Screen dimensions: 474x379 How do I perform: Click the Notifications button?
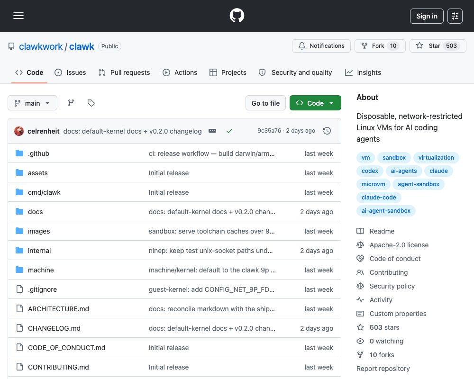pos(321,46)
